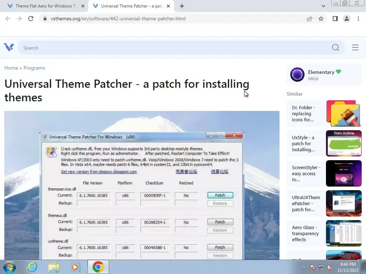Click the VSThemes logo
The image size is (366, 274).
pos(9,47)
